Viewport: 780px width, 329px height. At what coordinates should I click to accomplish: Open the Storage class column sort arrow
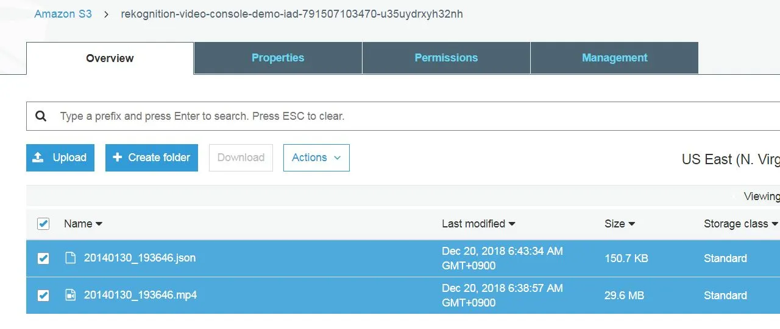point(775,224)
